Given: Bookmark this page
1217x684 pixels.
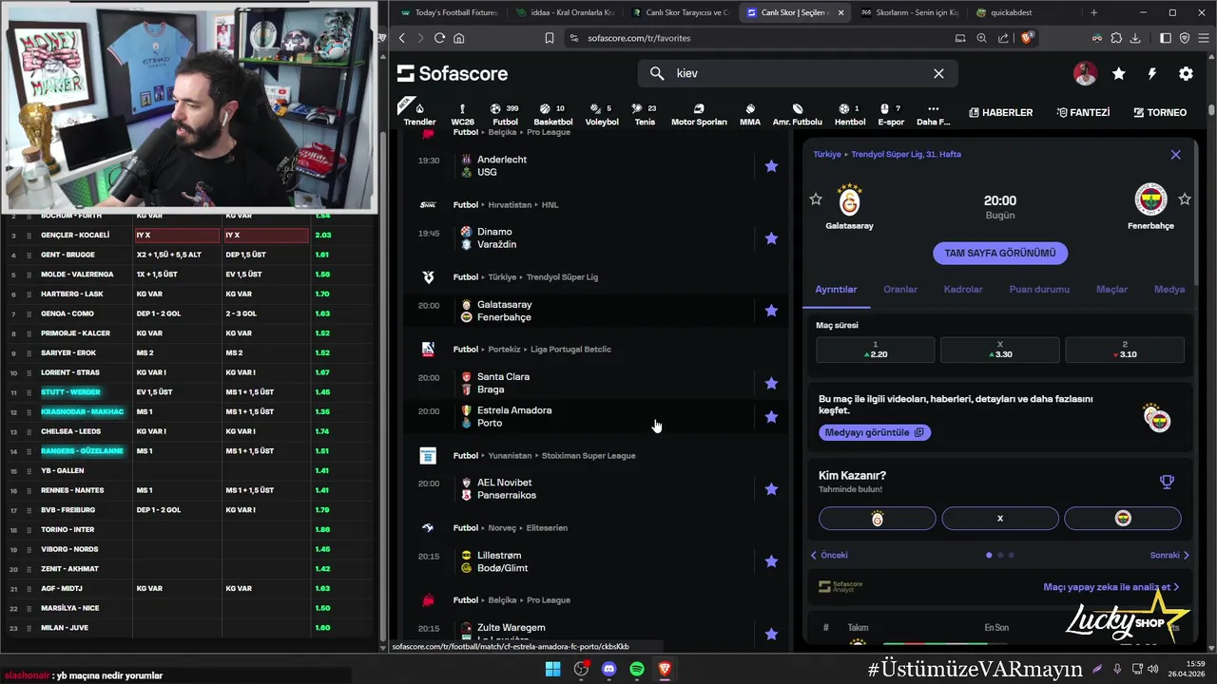Looking at the screenshot, I should (x=550, y=38).
